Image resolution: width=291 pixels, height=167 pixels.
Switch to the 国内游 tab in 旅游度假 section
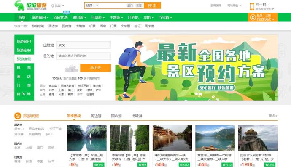tap(116, 116)
